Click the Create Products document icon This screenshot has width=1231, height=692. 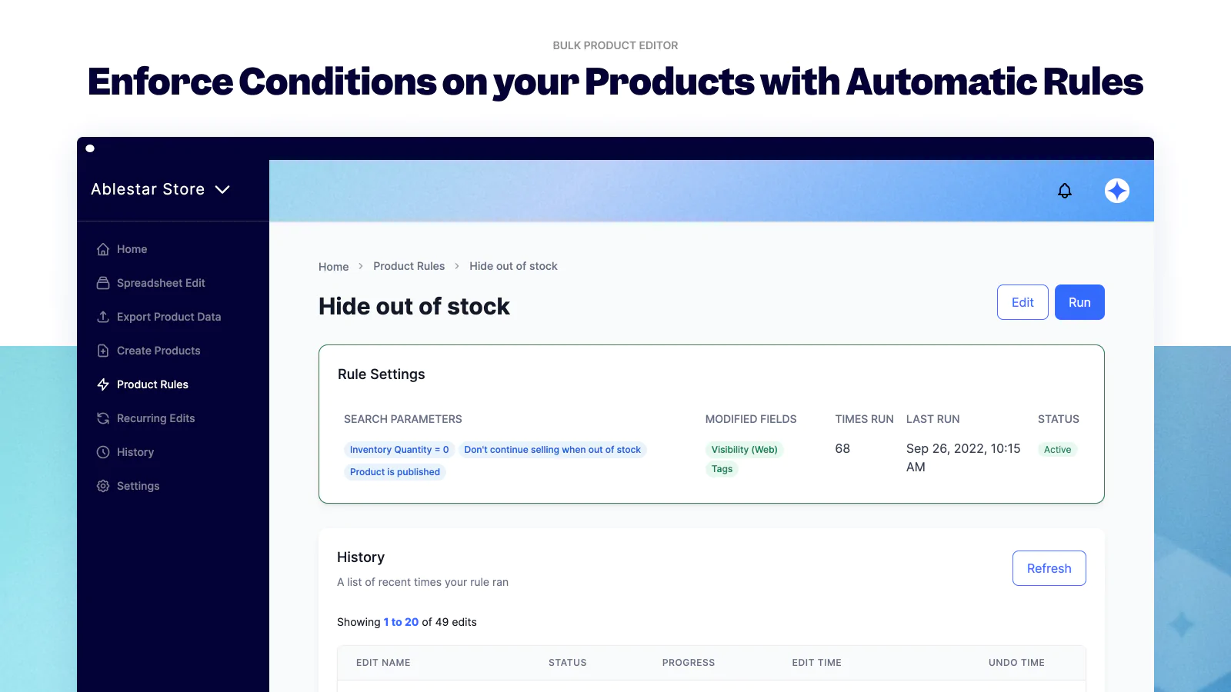click(x=103, y=351)
